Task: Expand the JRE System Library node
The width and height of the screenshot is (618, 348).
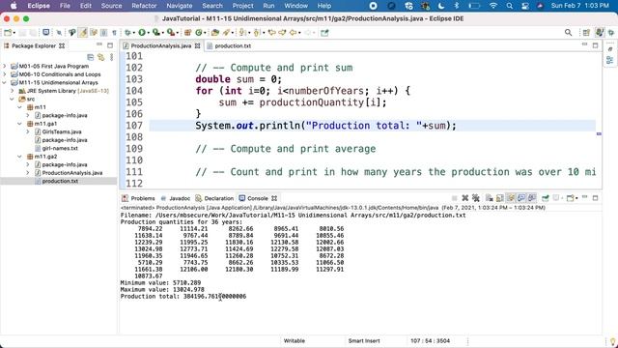Action: (13, 91)
